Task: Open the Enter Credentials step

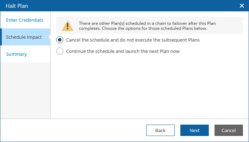Action: (25, 20)
